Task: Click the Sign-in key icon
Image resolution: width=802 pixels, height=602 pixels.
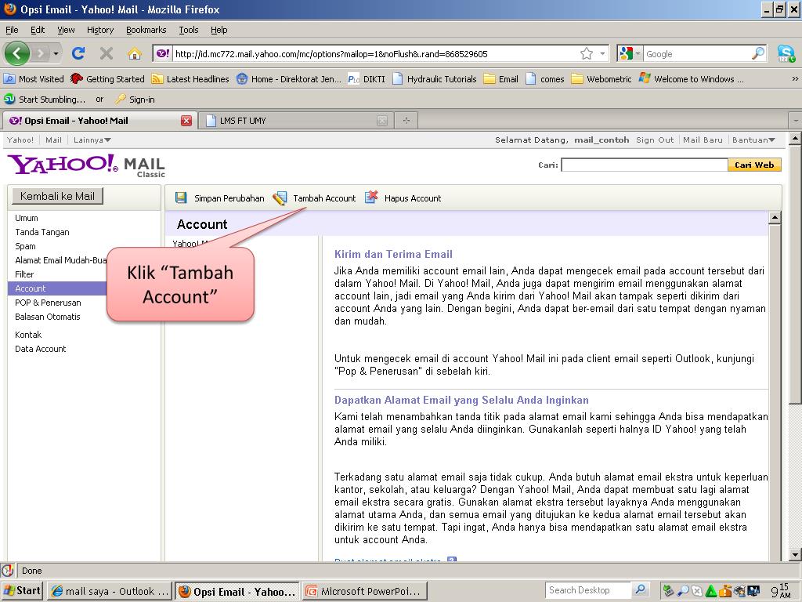Action: click(120, 99)
